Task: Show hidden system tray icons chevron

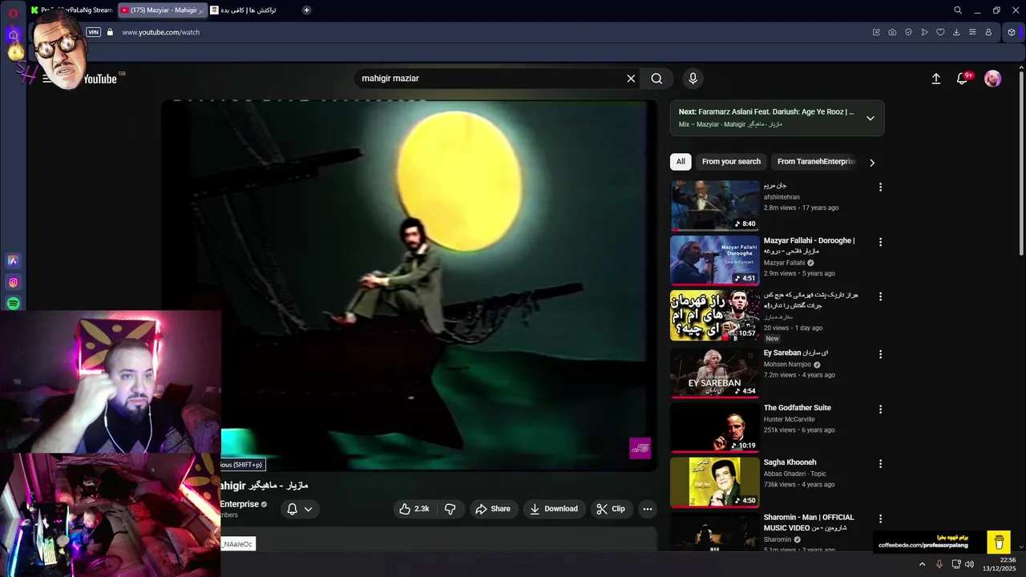Action: 922,564
